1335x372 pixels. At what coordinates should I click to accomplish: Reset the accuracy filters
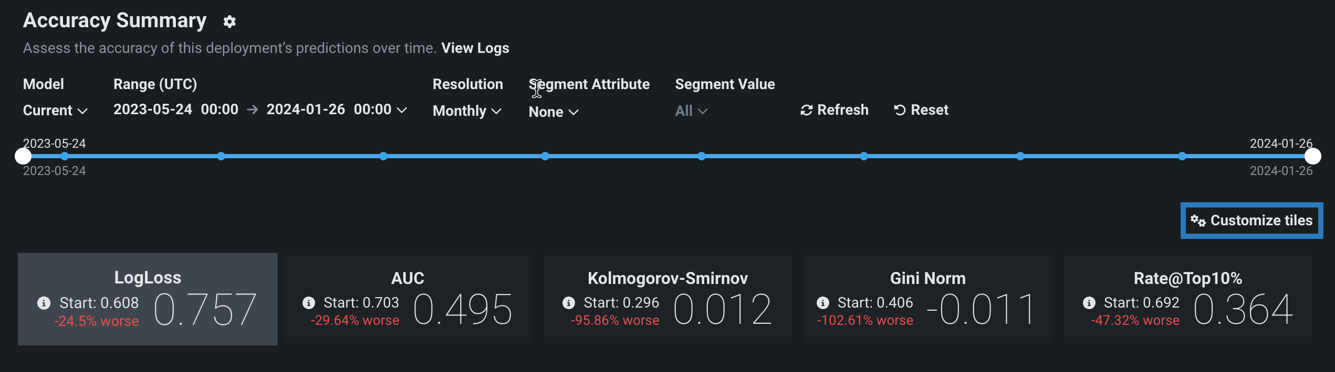tap(921, 110)
